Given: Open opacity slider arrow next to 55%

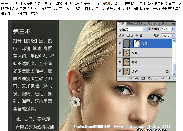Looking at the screenshot, I should tap(173, 29).
